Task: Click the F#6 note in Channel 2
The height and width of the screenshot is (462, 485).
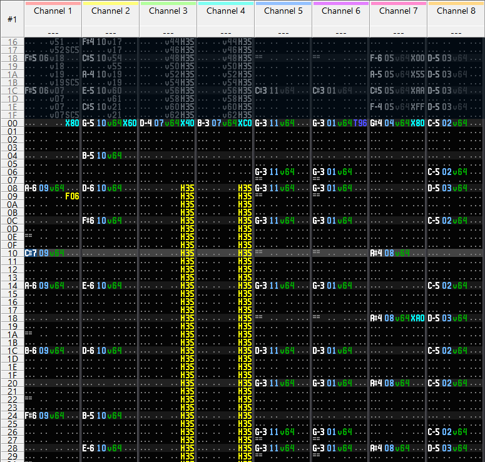Action: pos(88,221)
